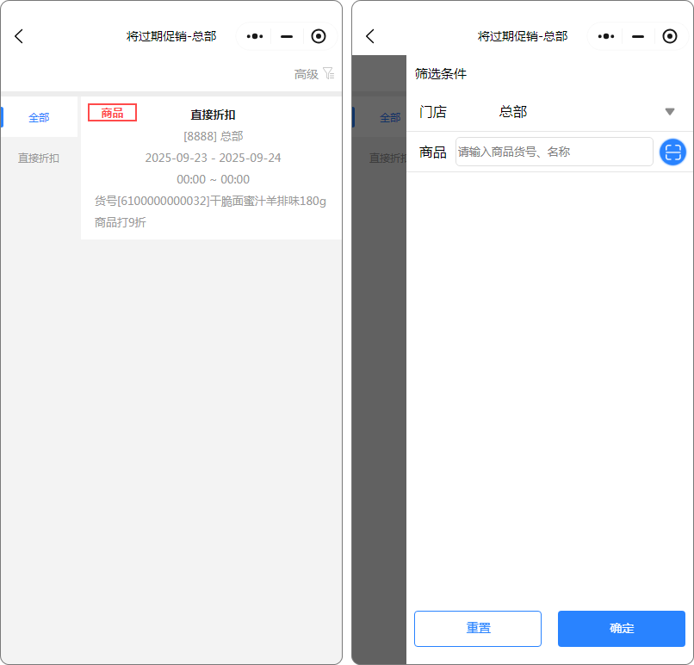The width and height of the screenshot is (694, 665).
Task: Click the funnel filter icon beside 高级
Action: [x=328, y=73]
